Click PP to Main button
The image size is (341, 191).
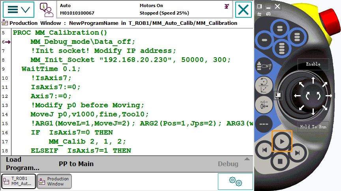pos(76,164)
